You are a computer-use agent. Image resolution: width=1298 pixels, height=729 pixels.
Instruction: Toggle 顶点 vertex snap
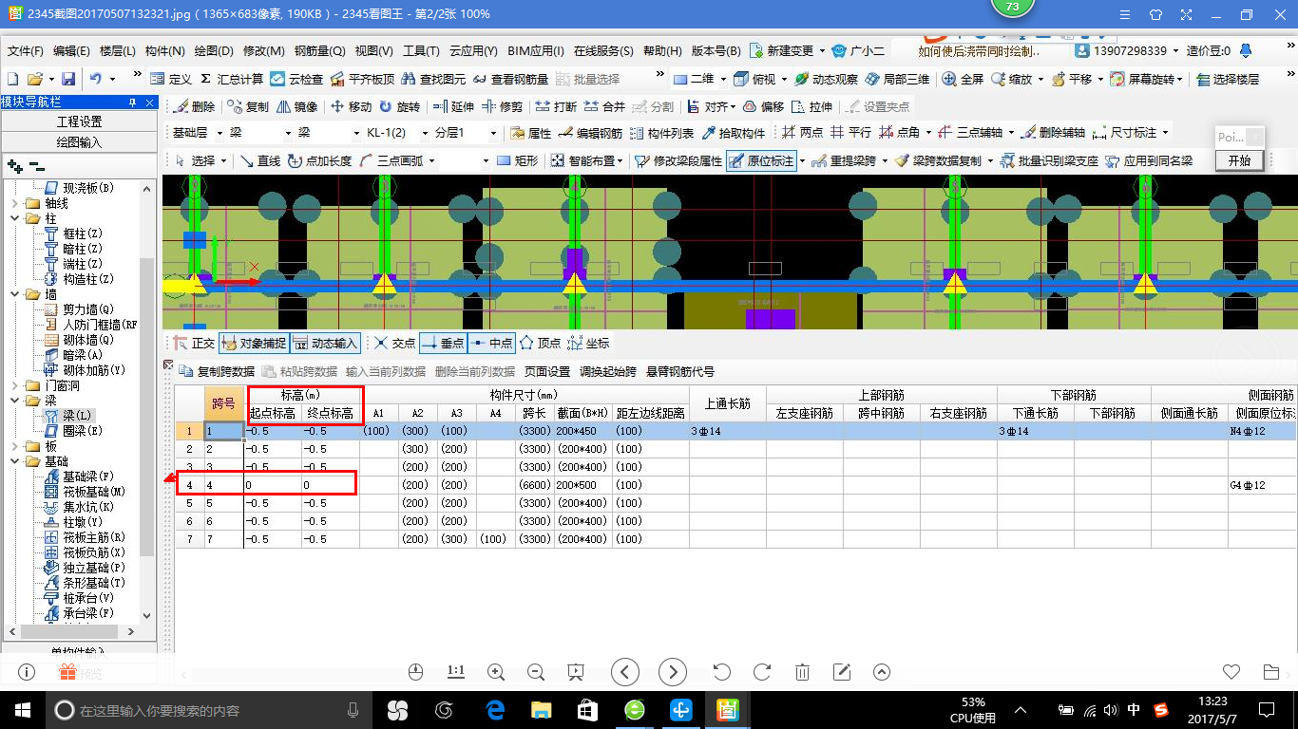tap(540, 343)
